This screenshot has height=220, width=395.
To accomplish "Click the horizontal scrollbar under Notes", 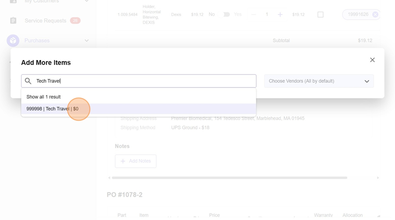I will coord(229,178).
